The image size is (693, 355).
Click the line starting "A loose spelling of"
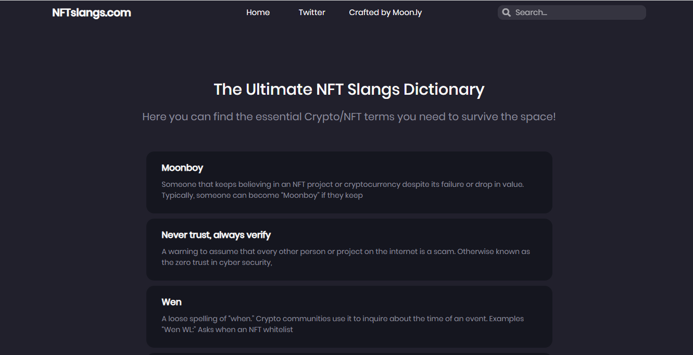click(x=343, y=319)
